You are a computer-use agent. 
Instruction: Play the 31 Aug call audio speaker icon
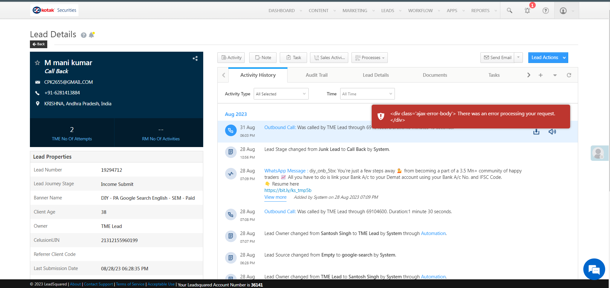tap(552, 132)
